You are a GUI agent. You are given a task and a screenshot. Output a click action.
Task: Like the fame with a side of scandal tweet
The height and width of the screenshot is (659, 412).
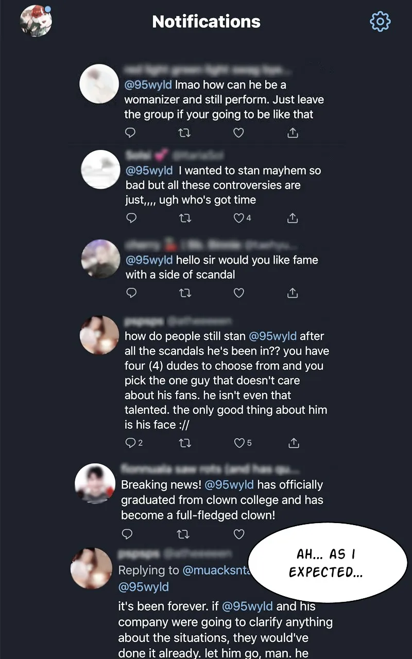point(239,293)
